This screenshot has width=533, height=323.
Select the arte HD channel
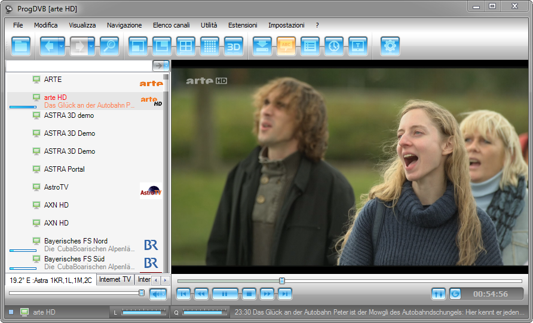click(x=85, y=101)
